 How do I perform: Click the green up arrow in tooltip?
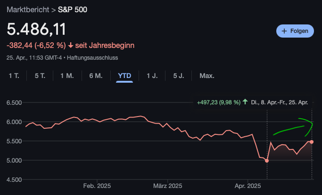click(x=245, y=101)
